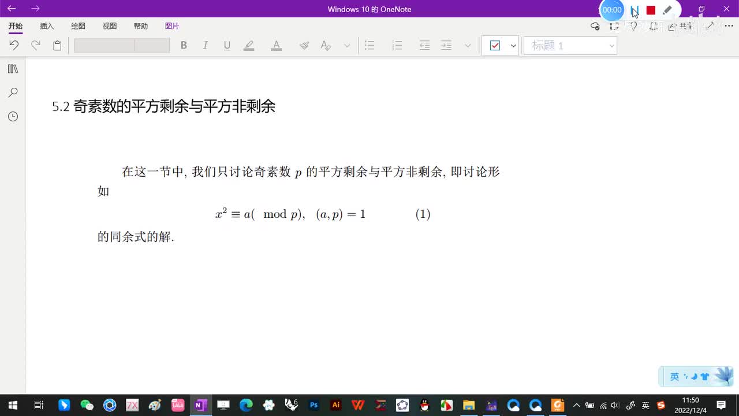Toggle italic formatting

pos(205,45)
